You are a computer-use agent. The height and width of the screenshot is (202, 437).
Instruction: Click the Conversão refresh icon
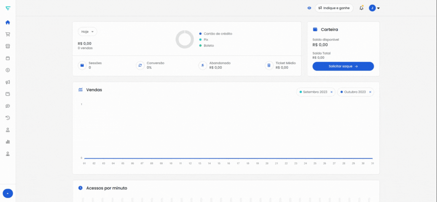tap(140, 66)
